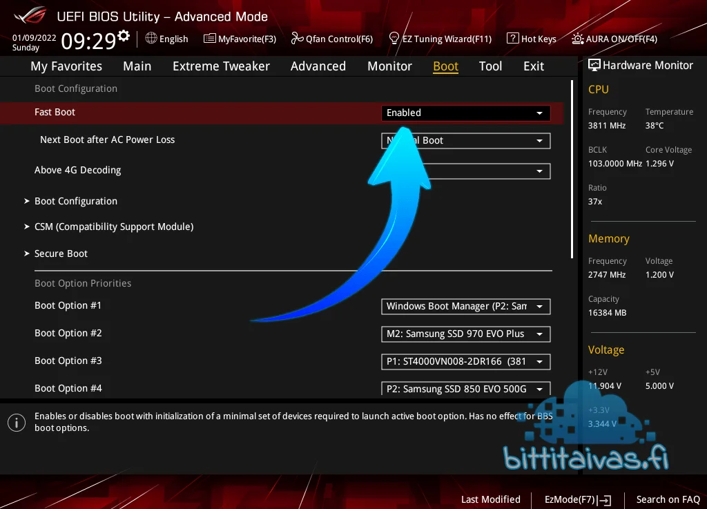
Task: Open Qfan Control fan icon
Action: point(297,38)
